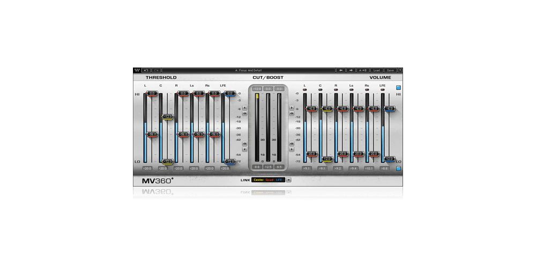
Task: Click the Undo button in top bar
Action: coord(146,70)
